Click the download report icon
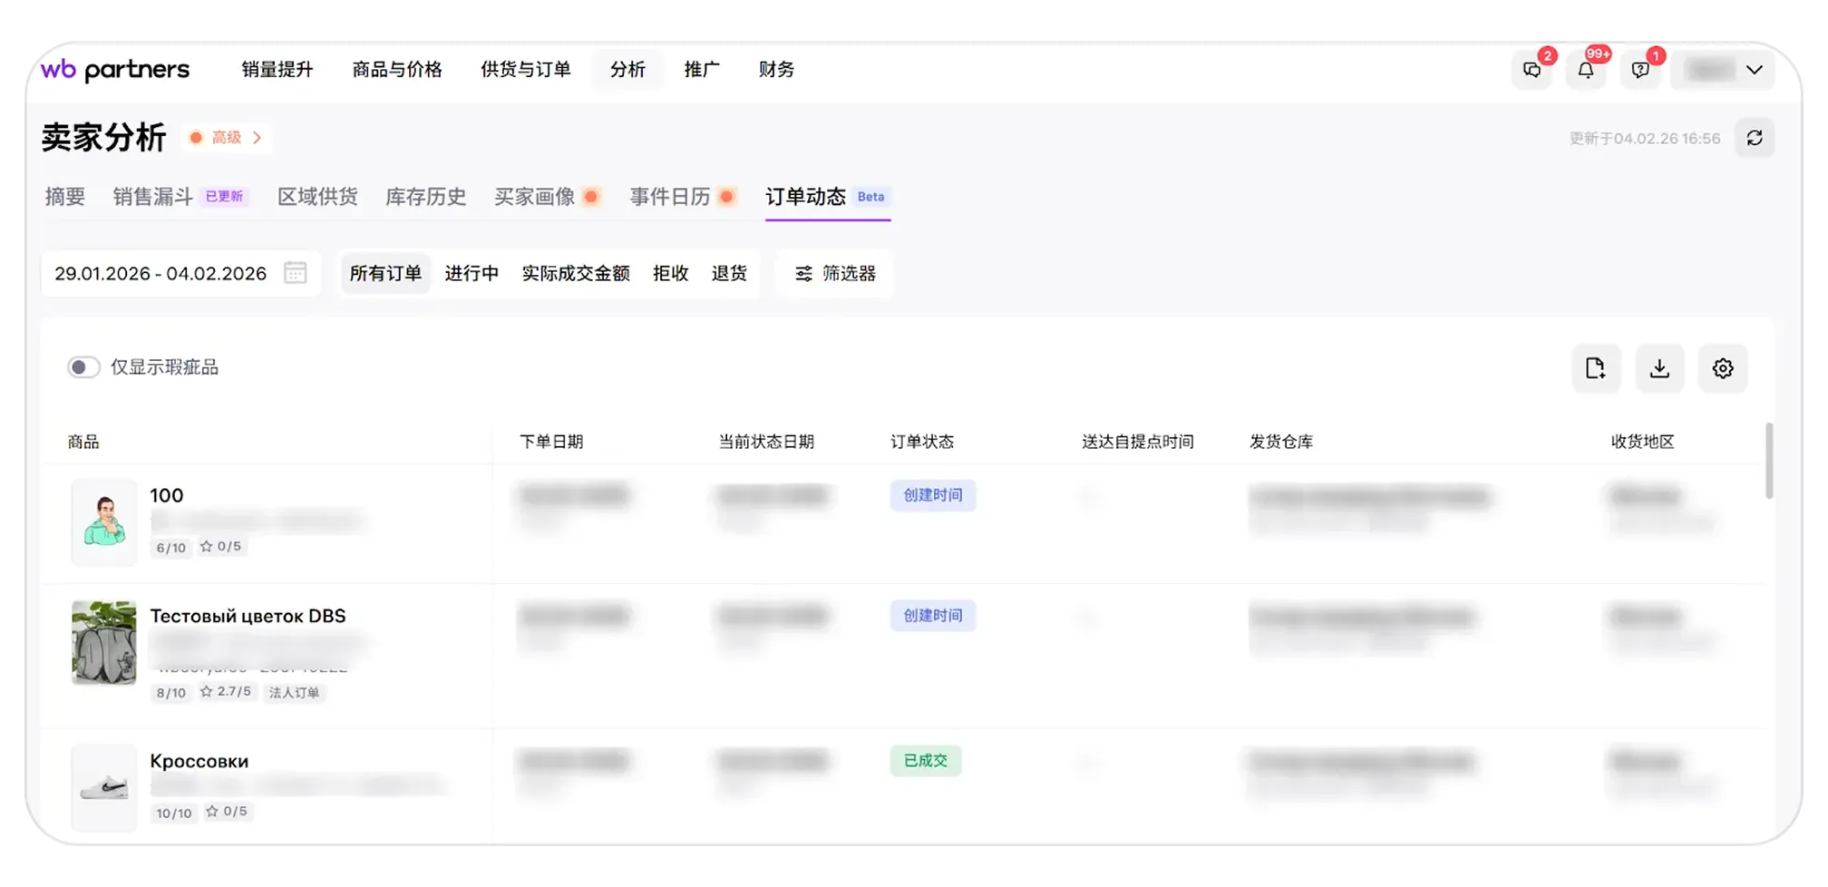This screenshot has width=1828, height=887. (x=1659, y=368)
